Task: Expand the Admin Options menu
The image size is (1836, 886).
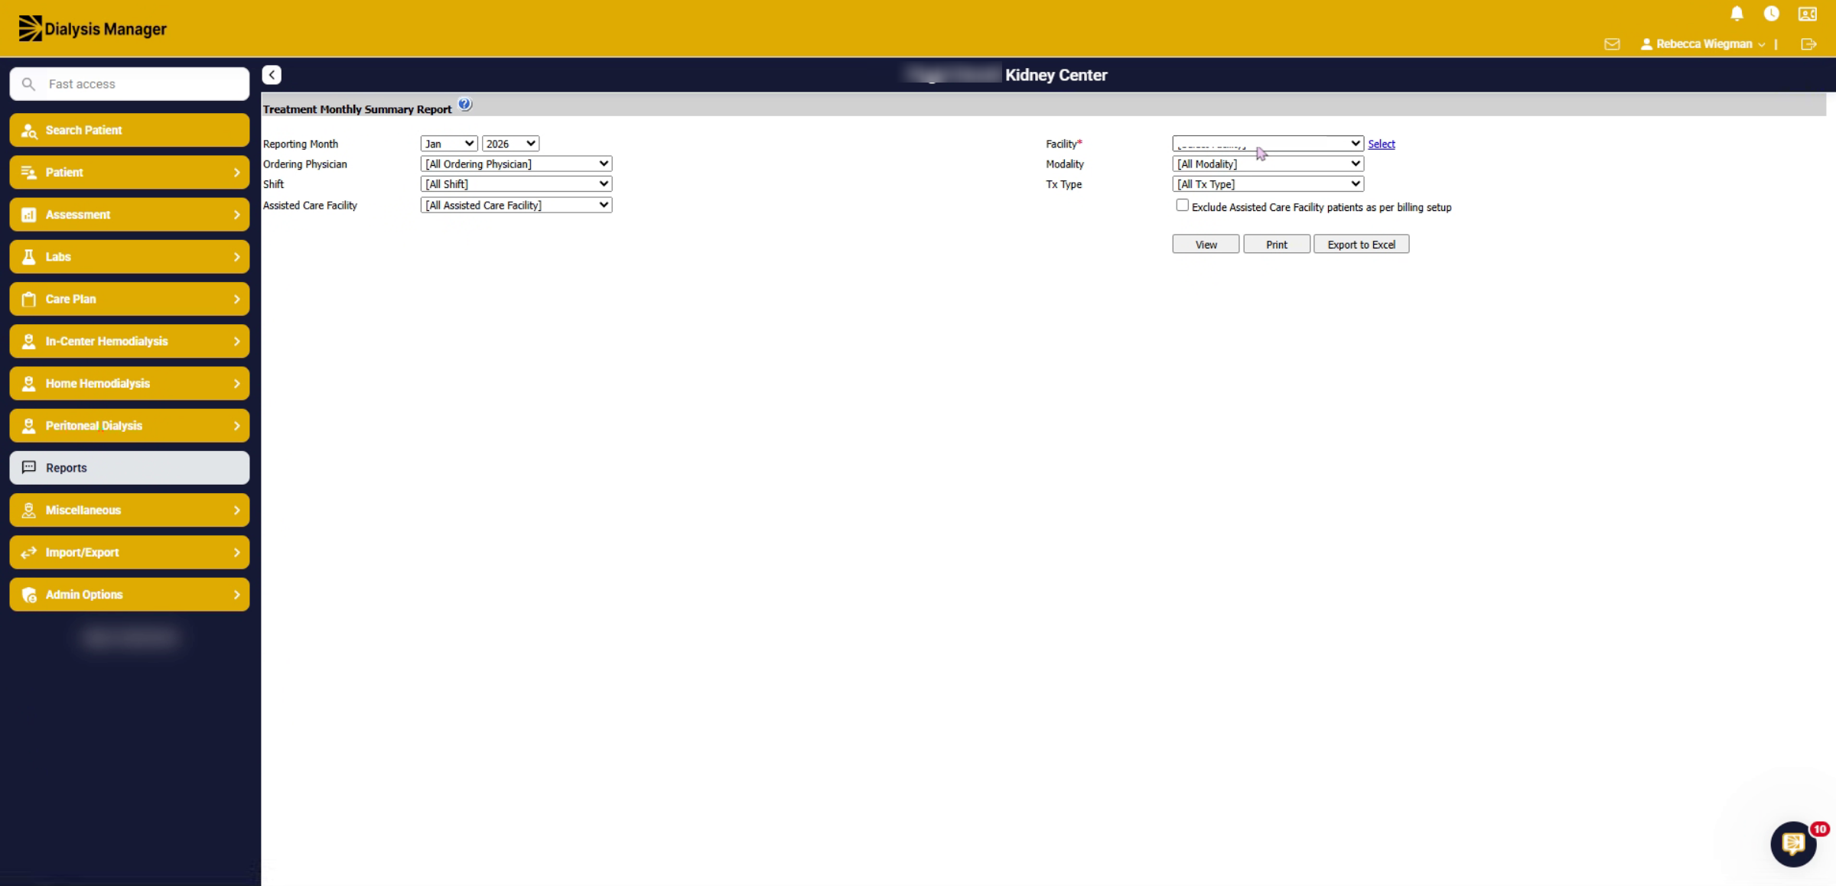Action: coord(129,595)
